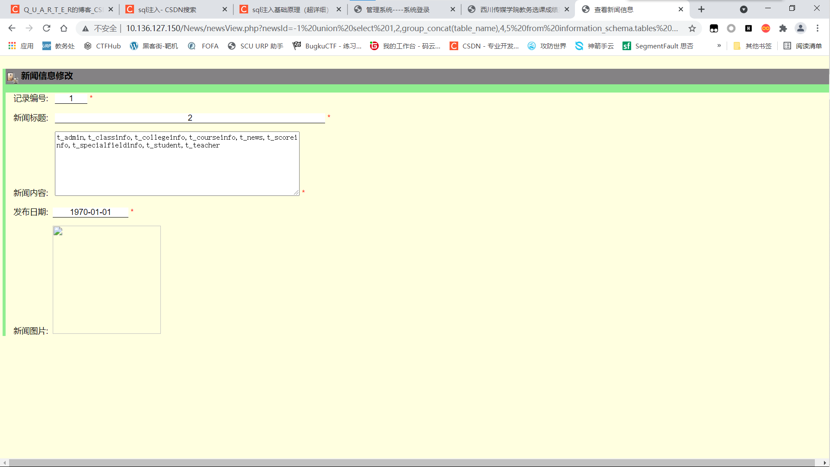Open the 教务处 bookmark
The height and width of the screenshot is (467, 830).
pyautogui.click(x=58, y=46)
